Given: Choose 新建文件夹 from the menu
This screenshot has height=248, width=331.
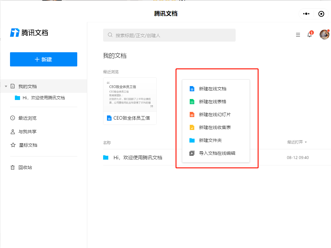Looking at the screenshot, I should pos(216,140).
